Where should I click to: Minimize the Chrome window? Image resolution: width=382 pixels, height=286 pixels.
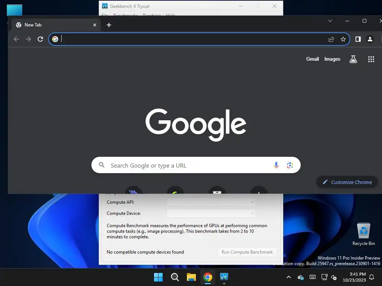point(347,21)
